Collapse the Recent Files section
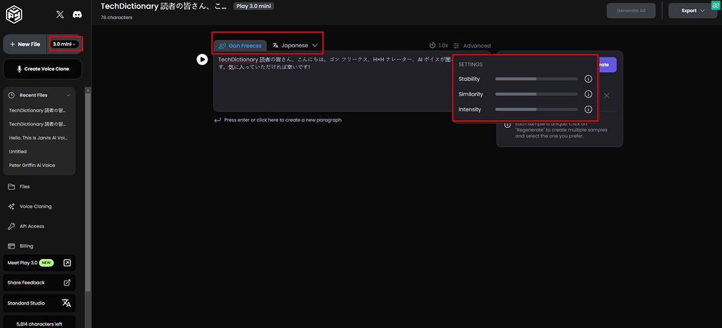 69,95
